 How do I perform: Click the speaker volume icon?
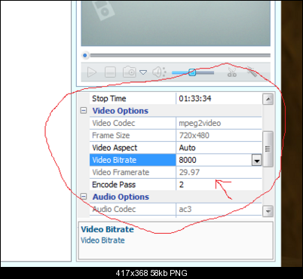click(159, 72)
